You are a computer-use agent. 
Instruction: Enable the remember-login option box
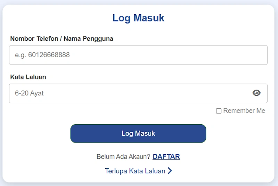click(219, 111)
